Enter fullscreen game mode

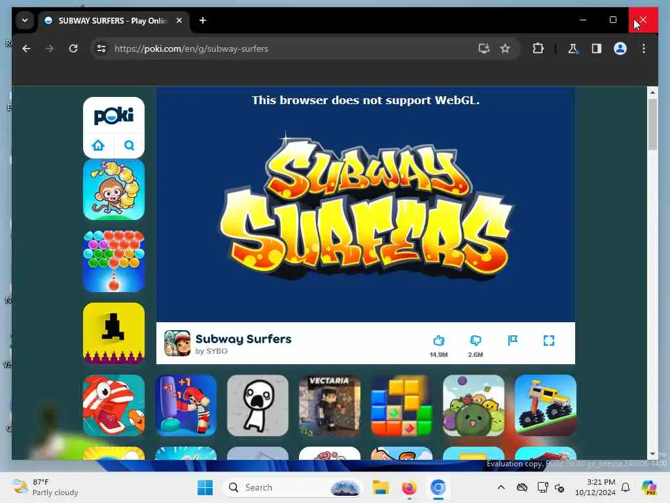tap(549, 341)
